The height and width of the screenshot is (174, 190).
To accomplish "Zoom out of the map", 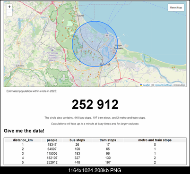I will 9,13.
